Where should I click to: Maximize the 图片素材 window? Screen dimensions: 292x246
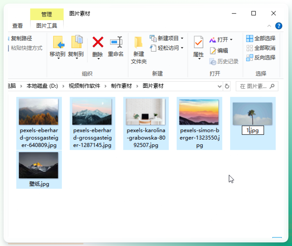(253, 14)
